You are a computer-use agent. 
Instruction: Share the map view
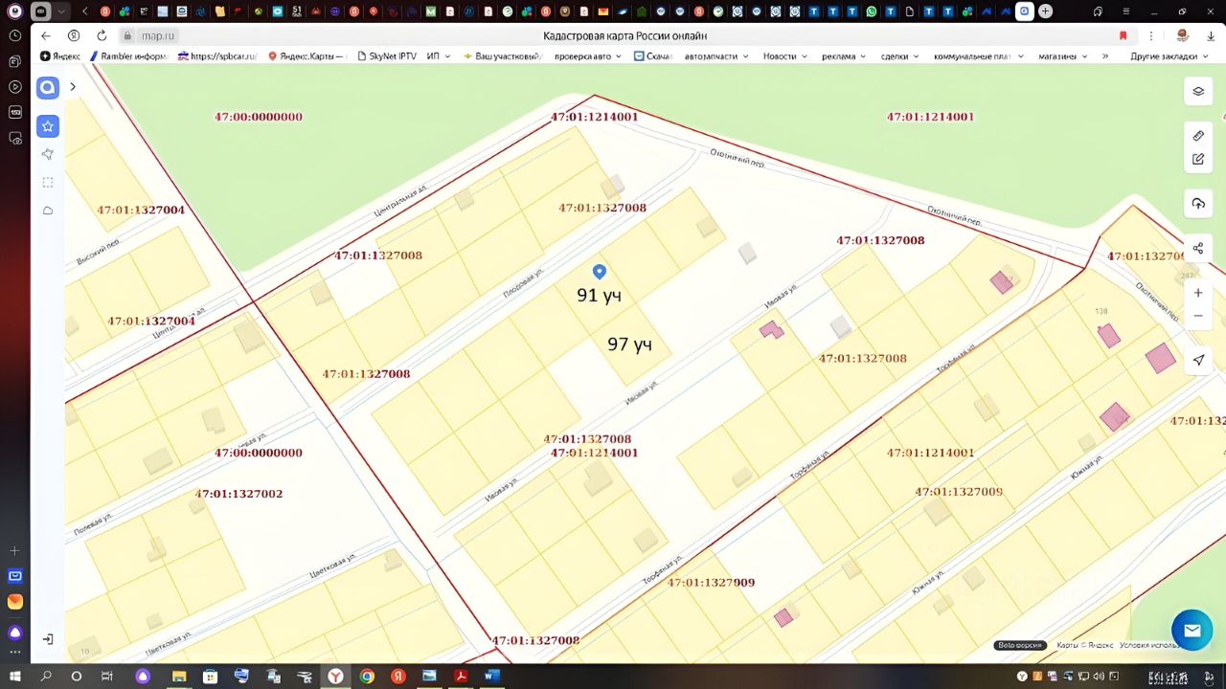[x=1198, y=249]
